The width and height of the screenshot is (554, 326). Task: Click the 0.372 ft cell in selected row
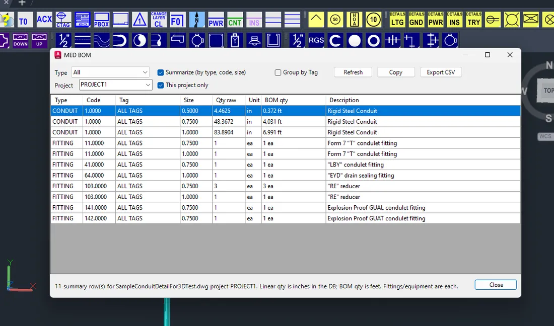point(293,111)
